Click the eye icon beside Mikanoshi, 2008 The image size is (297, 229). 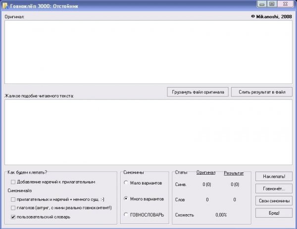click(253, 16)
